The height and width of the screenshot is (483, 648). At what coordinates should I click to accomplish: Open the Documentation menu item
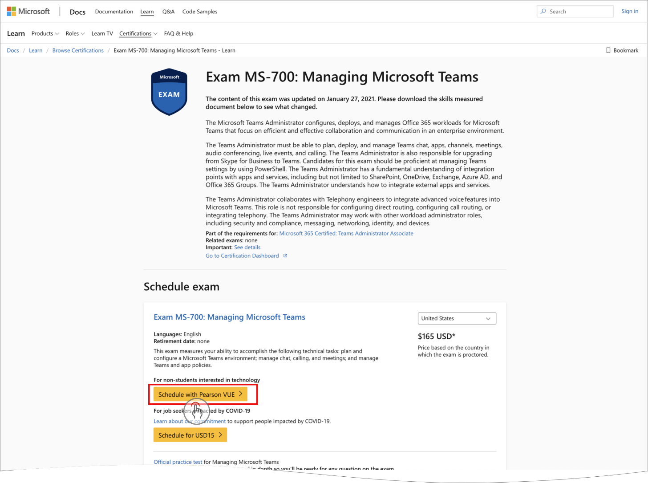114,12
